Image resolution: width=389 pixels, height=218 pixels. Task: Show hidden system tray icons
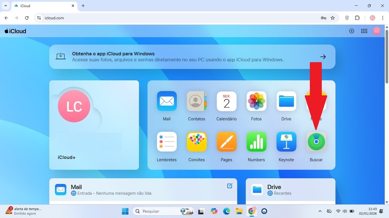(320, 211)
